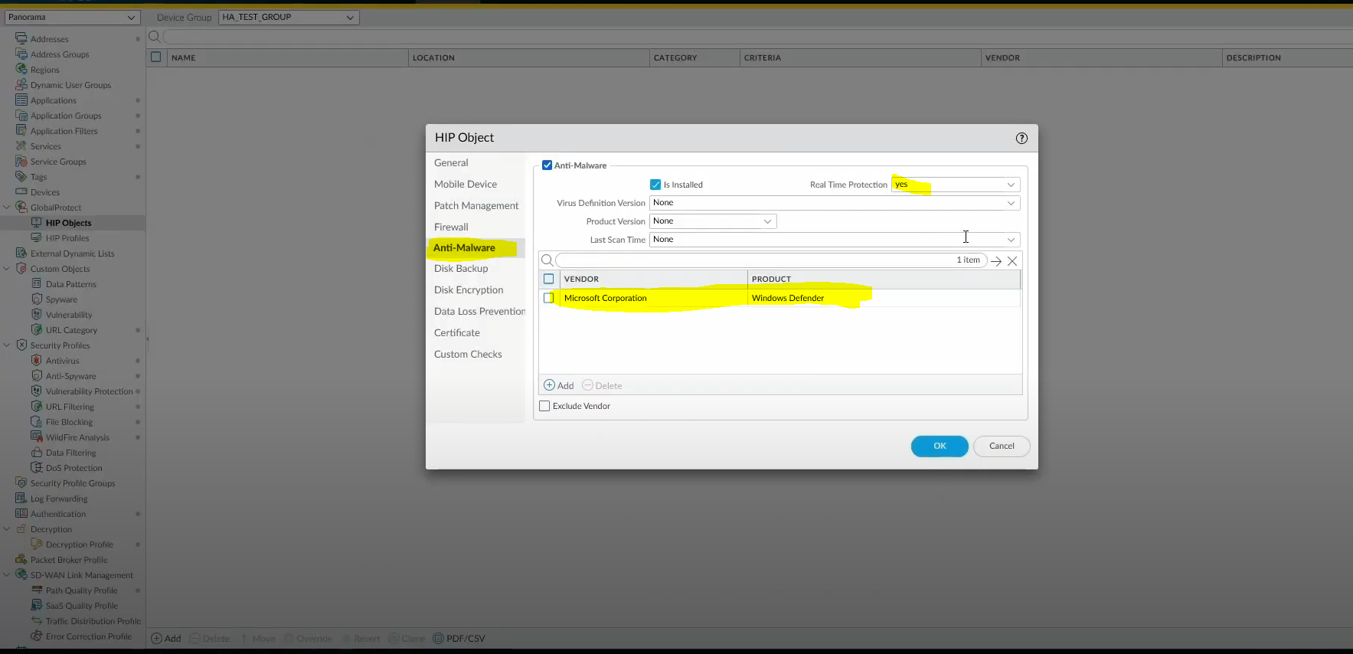Click the Log Forwarding icon
The image size is (1353, 654).
[x=21, y=498]
